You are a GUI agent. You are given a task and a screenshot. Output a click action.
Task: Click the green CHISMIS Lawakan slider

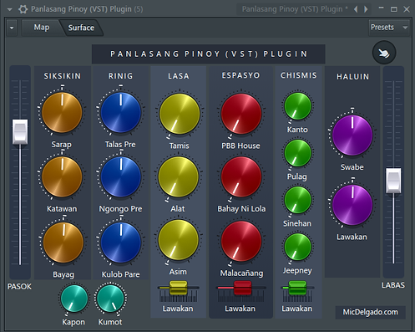pyautogui.click(x=297, y=288)
